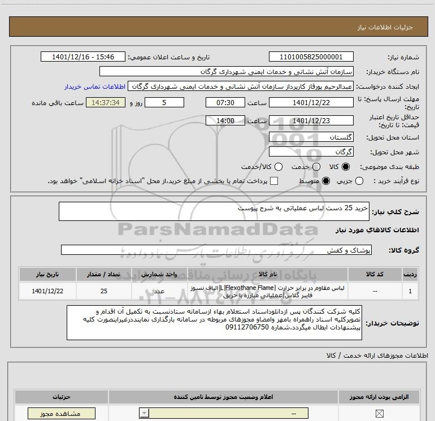Click the کد کالا column header
This screenshot has height=421, width=435.
pos(375,274)
